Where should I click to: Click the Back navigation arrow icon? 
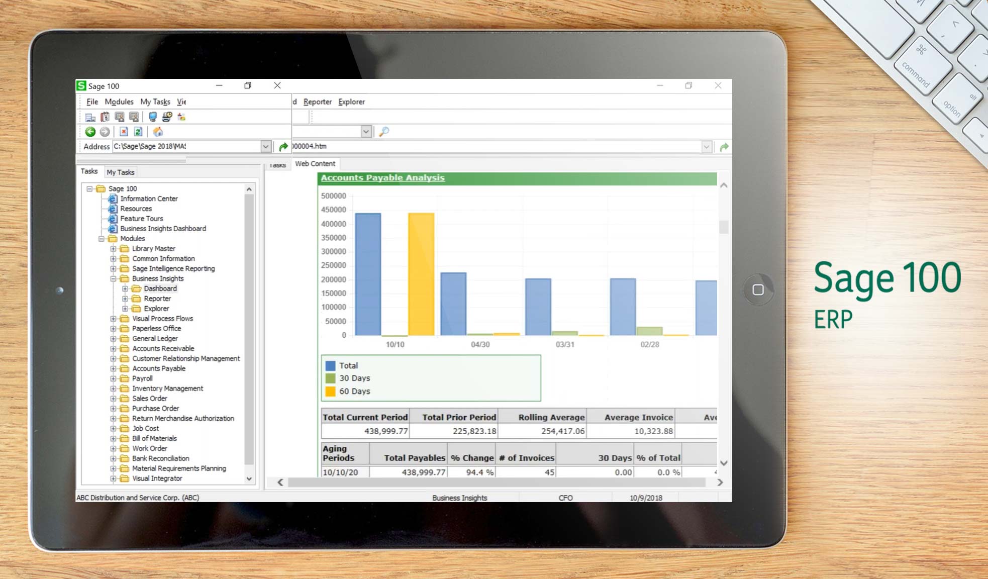pos(90,132)
